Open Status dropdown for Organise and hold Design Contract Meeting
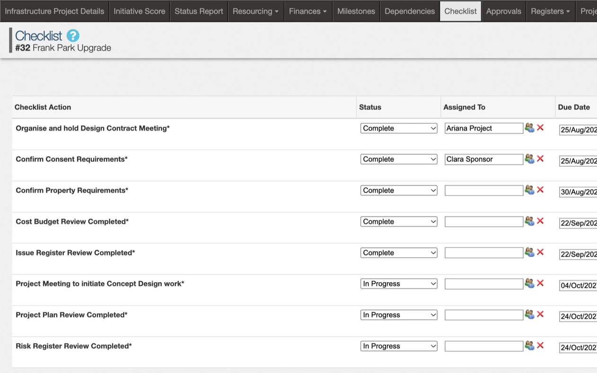597x373 pixels. pyautogui.click(x=399, y=128)
